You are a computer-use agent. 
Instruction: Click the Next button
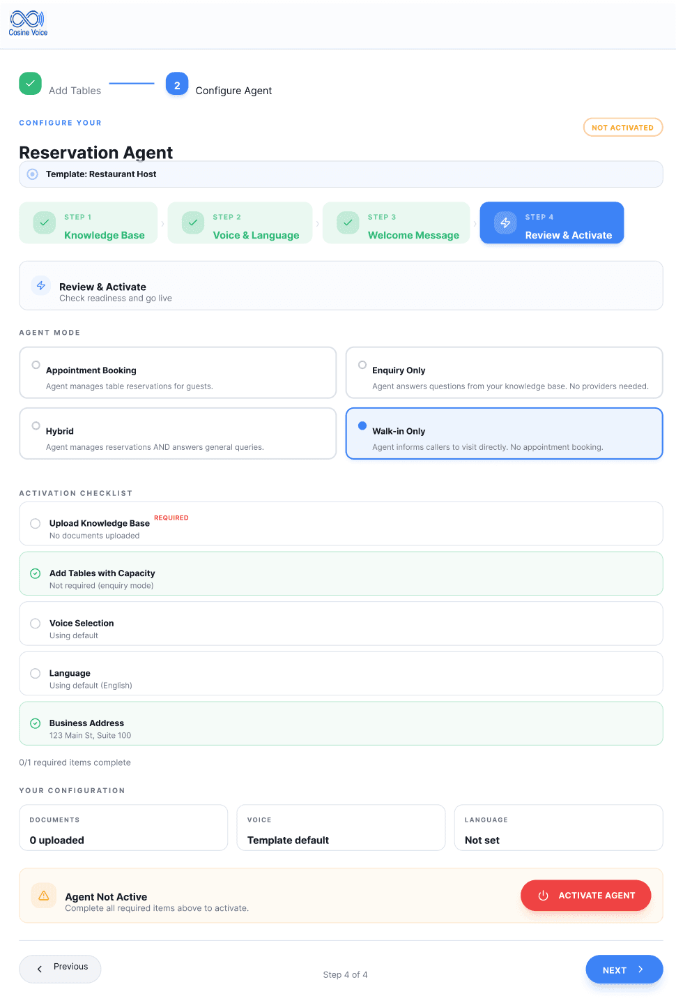624,970
